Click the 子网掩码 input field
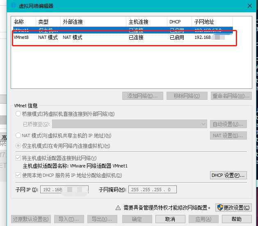 [x=153, y=190]
